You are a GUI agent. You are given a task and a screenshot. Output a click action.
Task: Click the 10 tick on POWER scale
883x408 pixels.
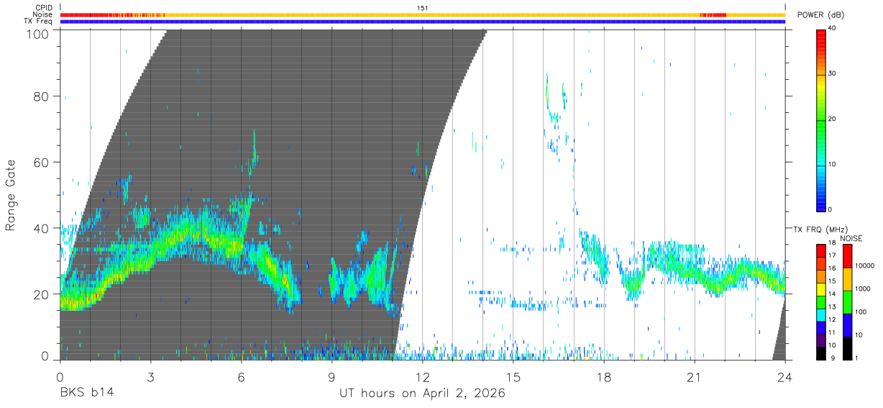point(832,164)
